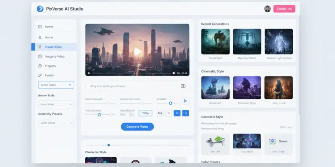The width and height of the screenshot is (335, 167).
Task: Click the Recent Generations heading
Action: pyautogui.click(x=215, y=24)
